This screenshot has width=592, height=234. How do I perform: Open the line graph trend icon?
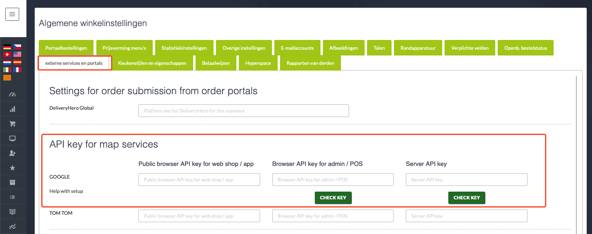tap(12, 226)
